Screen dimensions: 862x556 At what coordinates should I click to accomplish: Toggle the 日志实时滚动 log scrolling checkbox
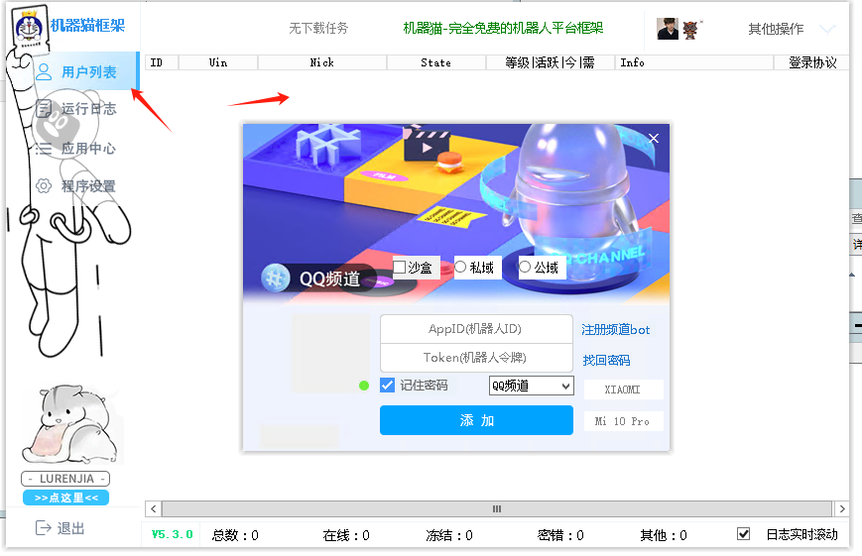click(743, 534)
